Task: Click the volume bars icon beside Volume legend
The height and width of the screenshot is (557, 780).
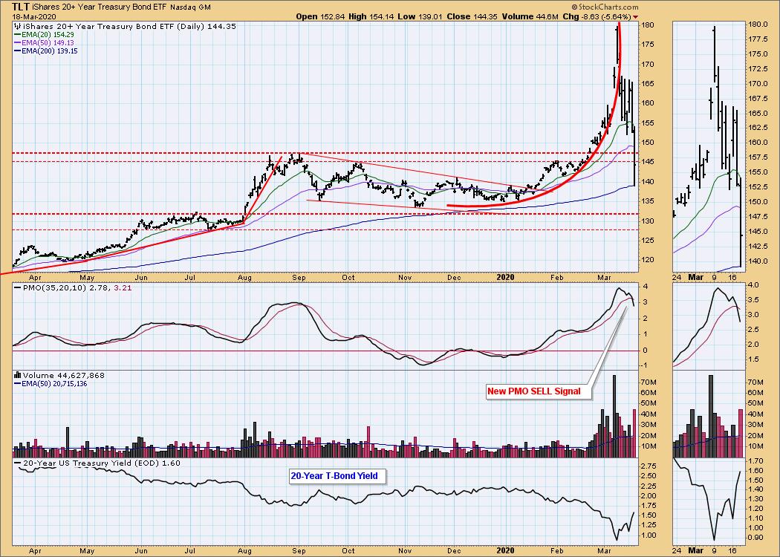Action: [19, 376]
